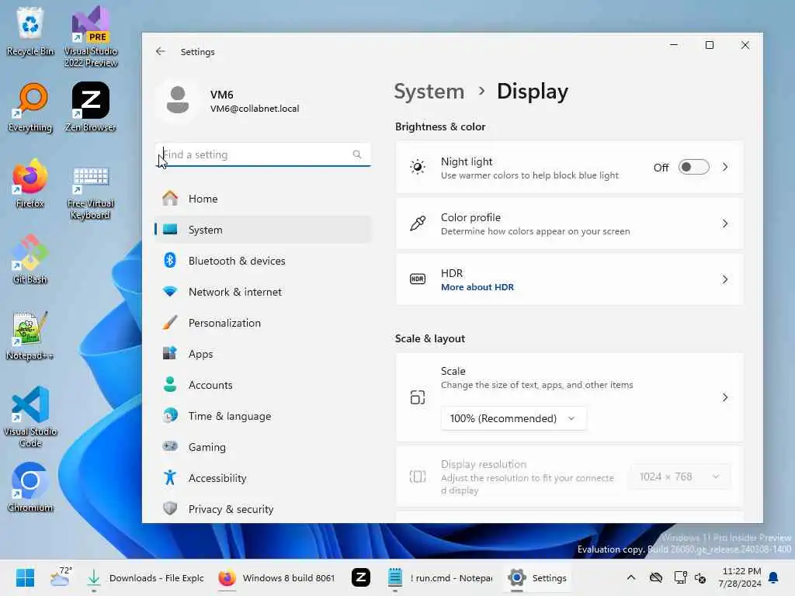Switch to Downloads File Explorer taskbar button
Image resolution: width=795 pixels, height=596 pixels.
(144, 577)
